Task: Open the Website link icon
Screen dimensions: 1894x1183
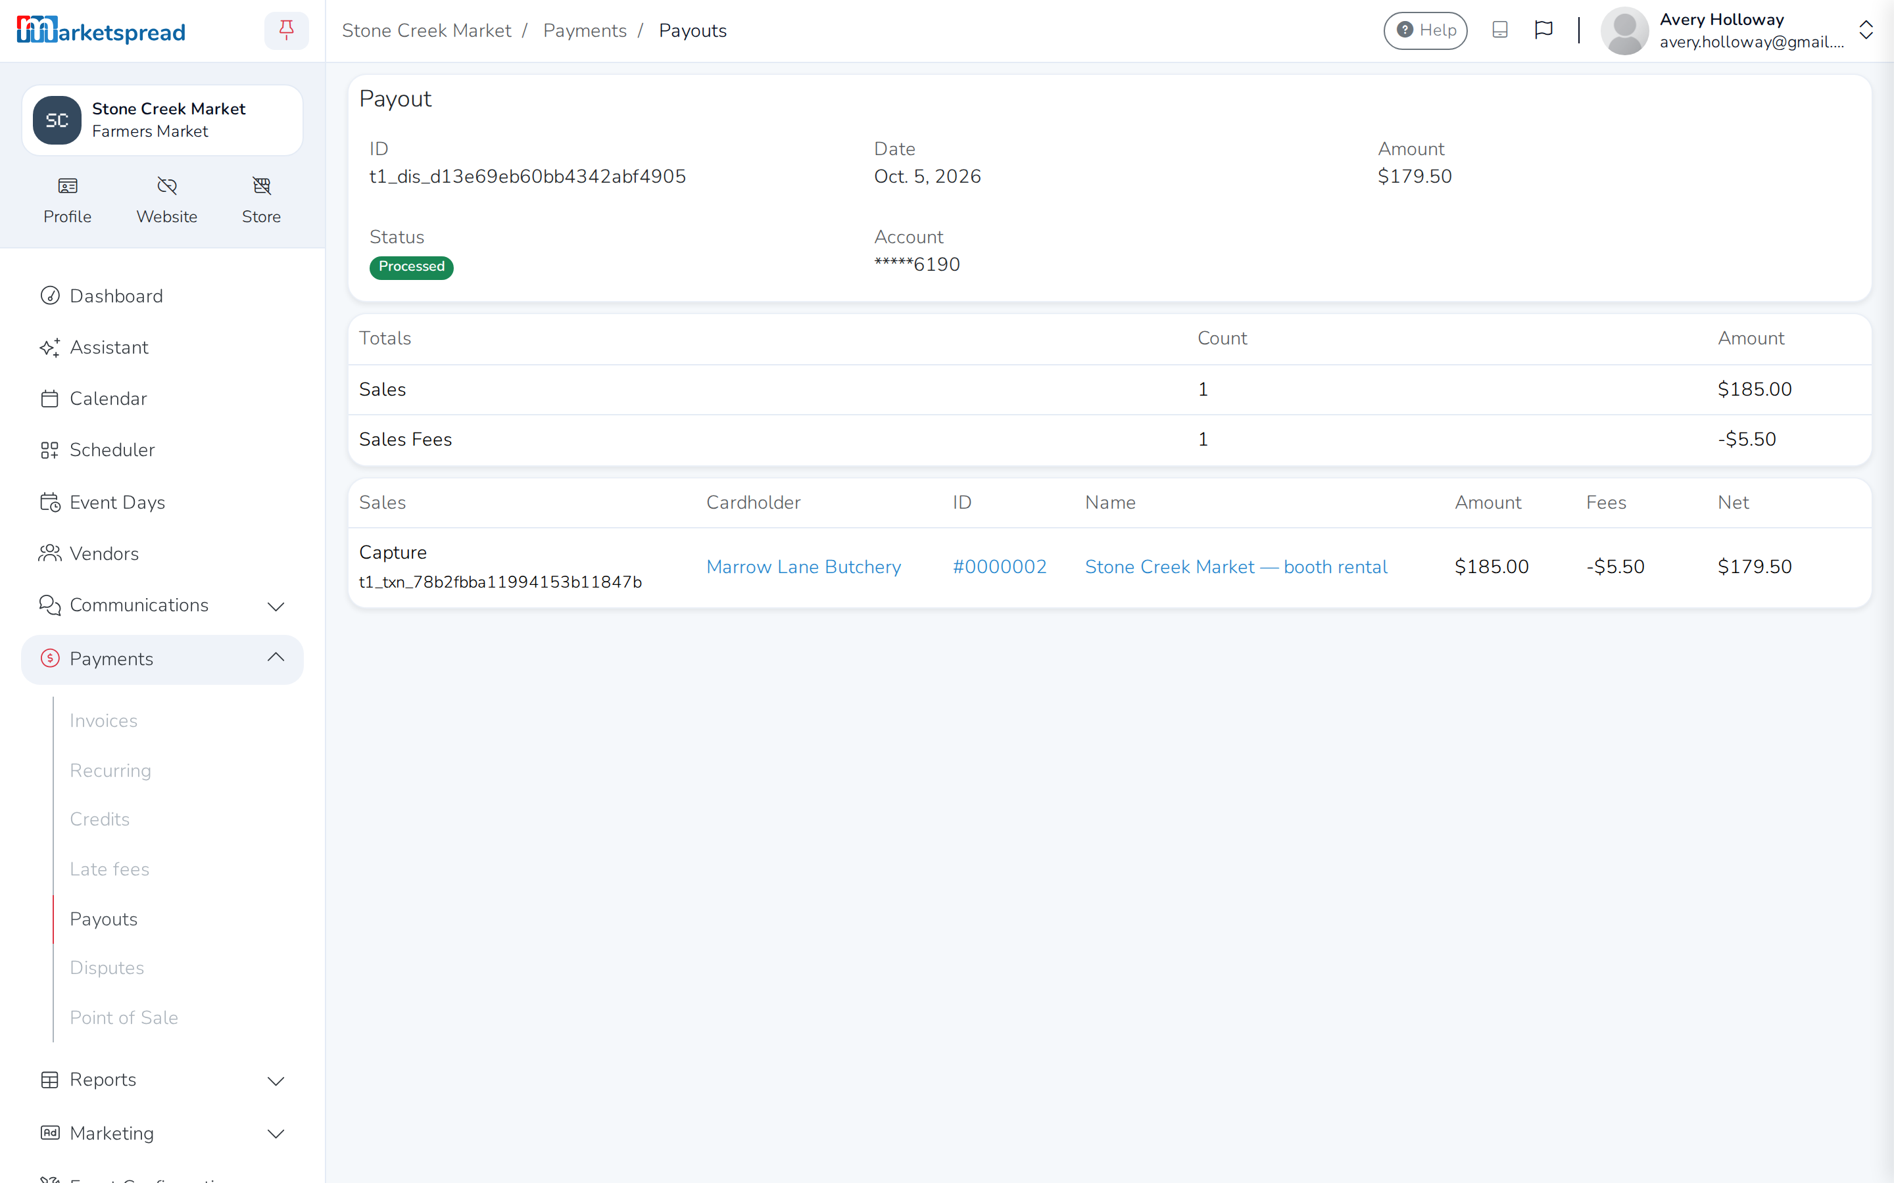Action: click(x=166, y=200)
